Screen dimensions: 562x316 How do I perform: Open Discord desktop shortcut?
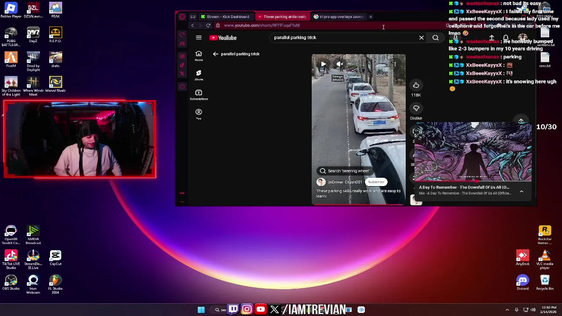coord(522,282)
